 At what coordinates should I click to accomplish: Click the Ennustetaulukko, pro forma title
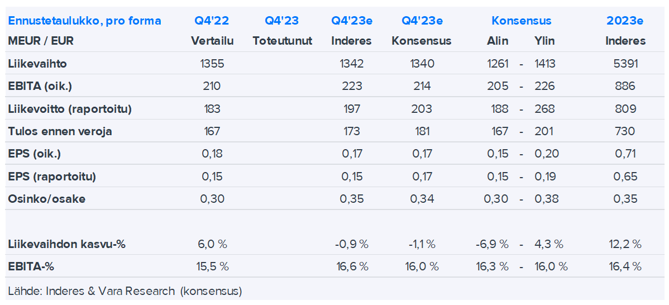point(84,21)
